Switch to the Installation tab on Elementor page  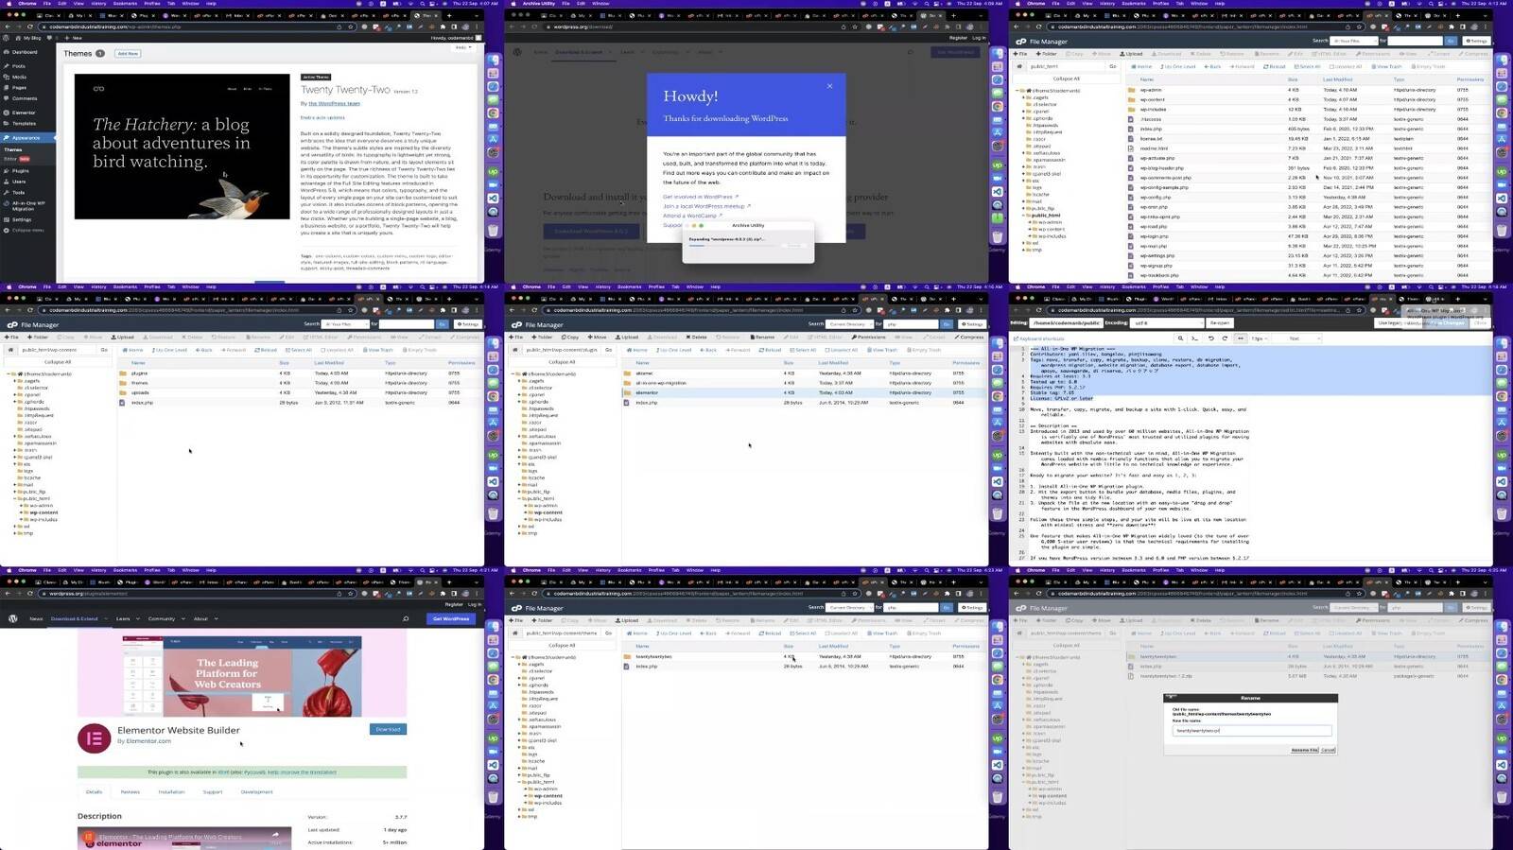171,792
